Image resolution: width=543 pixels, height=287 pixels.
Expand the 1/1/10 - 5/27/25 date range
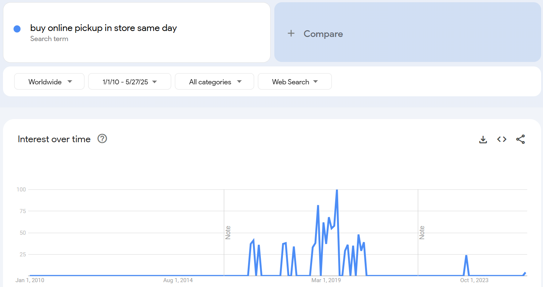[x=129, y=82]
